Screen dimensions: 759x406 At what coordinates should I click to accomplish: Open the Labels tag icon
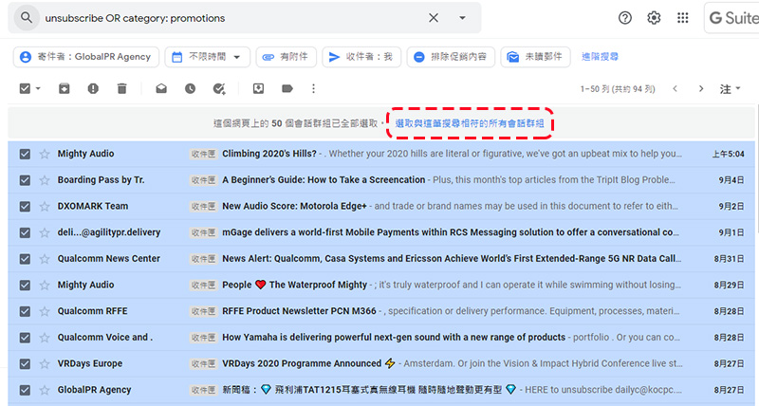coord(287,88)
